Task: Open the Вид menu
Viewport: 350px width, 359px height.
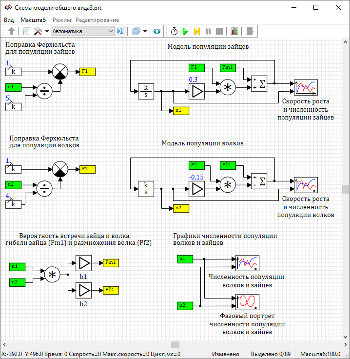Action: point(9,20)
